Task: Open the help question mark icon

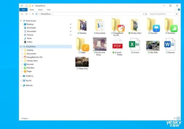Action: (179, 10)
